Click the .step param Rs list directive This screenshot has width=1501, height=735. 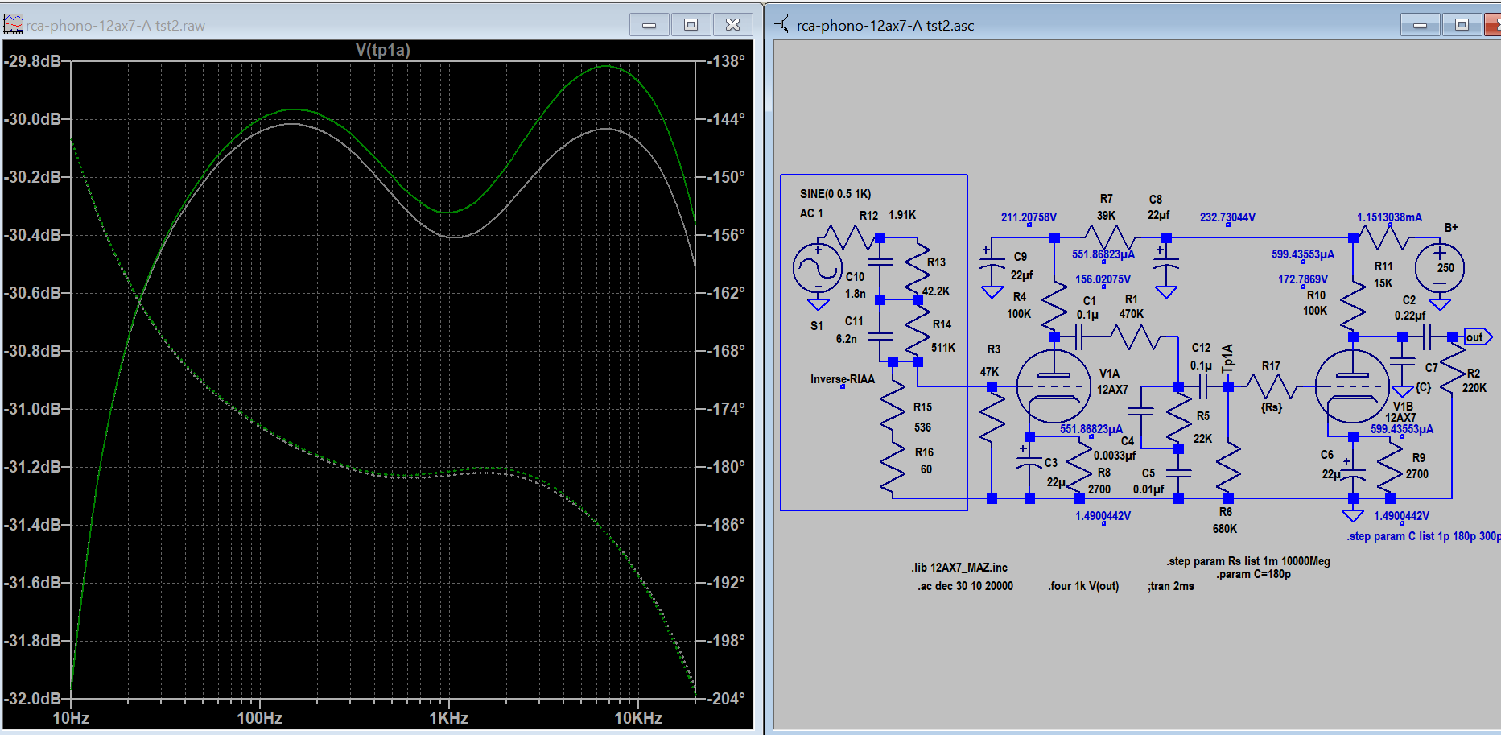coord(1248,561)
